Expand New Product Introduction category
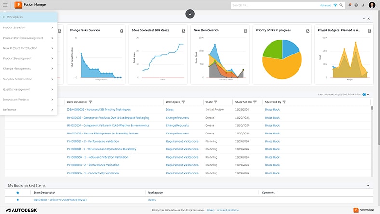The image size is (380, 214). click(x=28, y=48)
